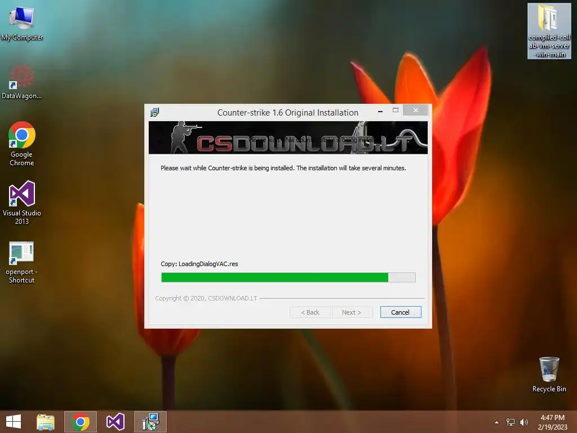Minimize the installer window

click(380, 111)
